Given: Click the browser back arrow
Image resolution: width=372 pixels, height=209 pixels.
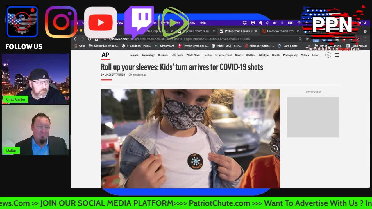Looking at the screenshot, I should click(x=75, y=39).
